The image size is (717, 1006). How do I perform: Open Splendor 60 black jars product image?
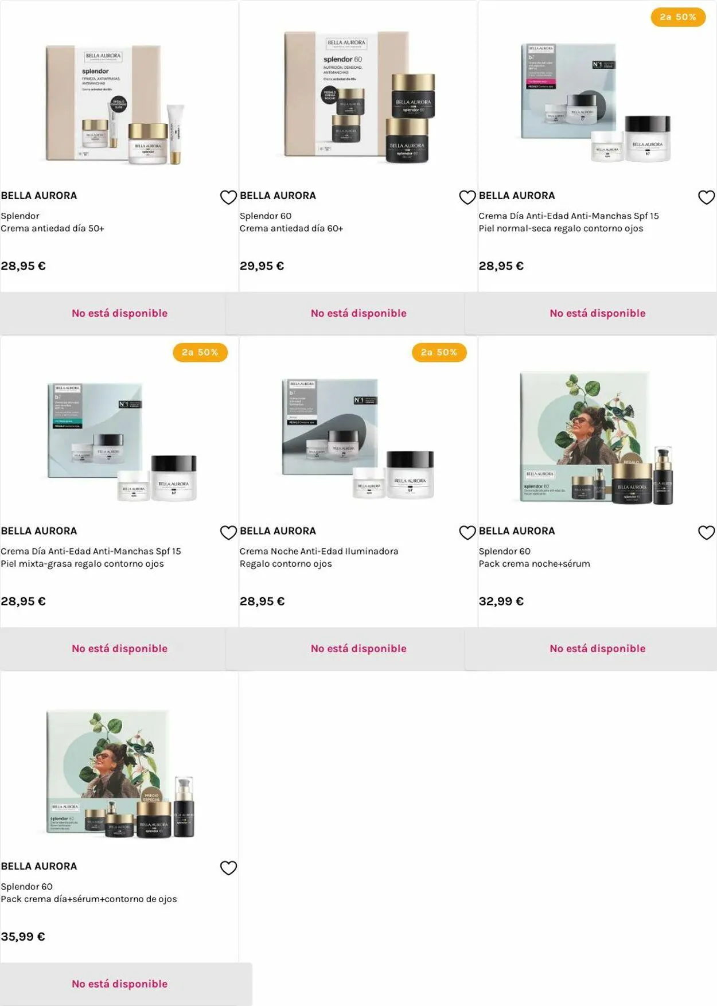[360, 96]
